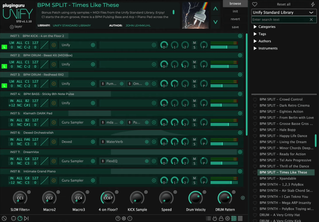The width and height of the screenshot is (319, 222).
Task: Click the browse tab
Action: pos(235,4)
